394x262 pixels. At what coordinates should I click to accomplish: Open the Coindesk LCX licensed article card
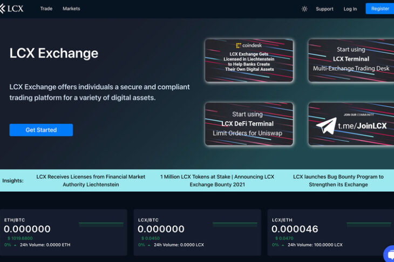click(249, 61)
